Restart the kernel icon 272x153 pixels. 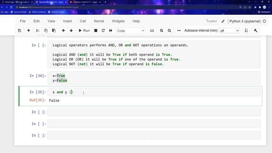[x=103, y=31]
